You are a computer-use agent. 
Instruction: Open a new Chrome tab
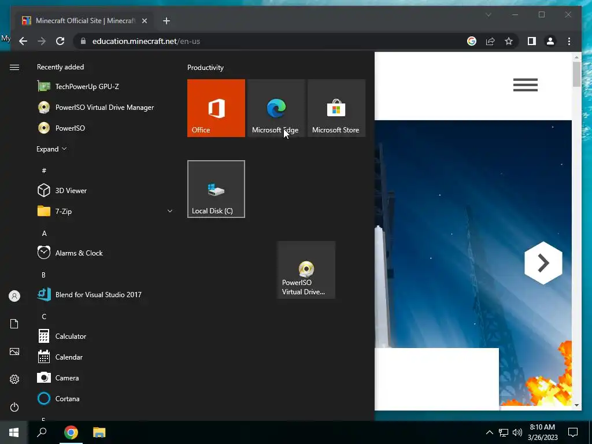166,21
